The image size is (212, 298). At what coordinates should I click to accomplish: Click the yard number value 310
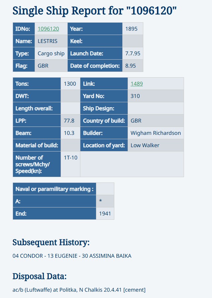click(x=135, y=96)
